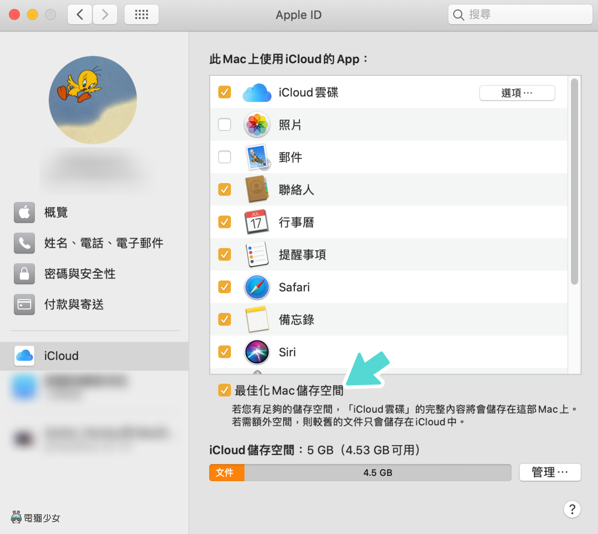
Task: Click the phone icon in sidebar
Action: tap(25, 243)
